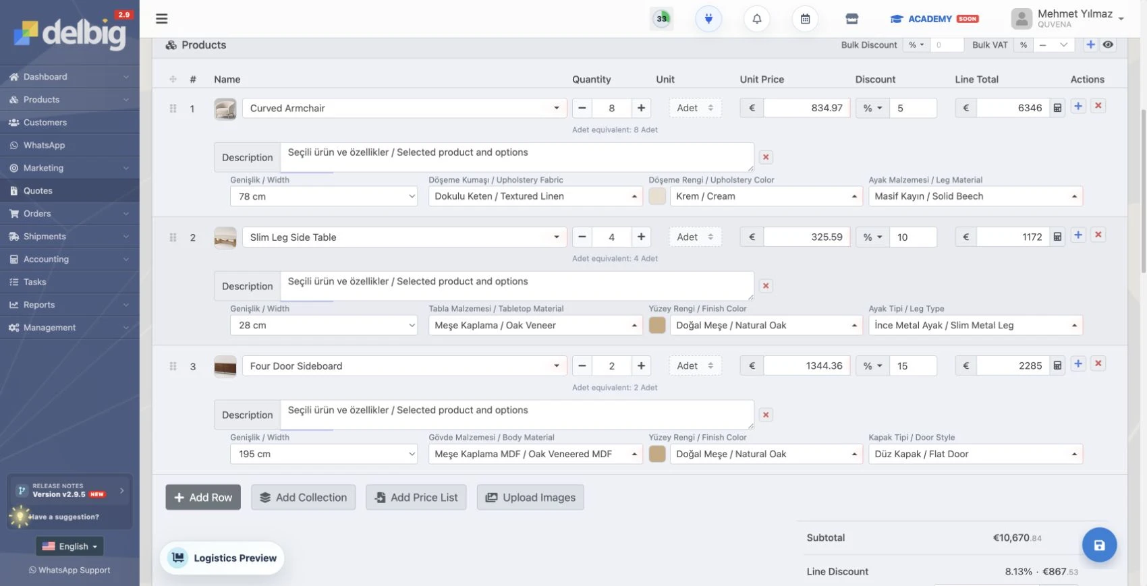
Task: Click the blue plug integration icon
Action: click(x=708, y=19)
